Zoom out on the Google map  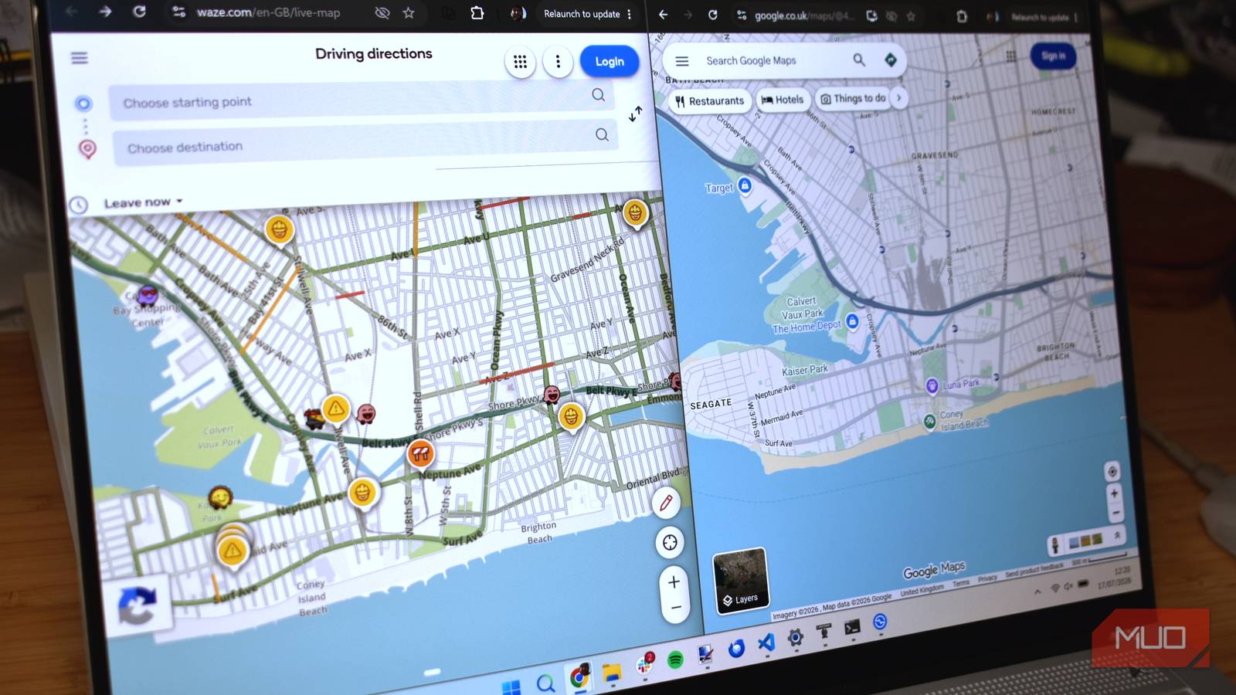coord(1115,512)
